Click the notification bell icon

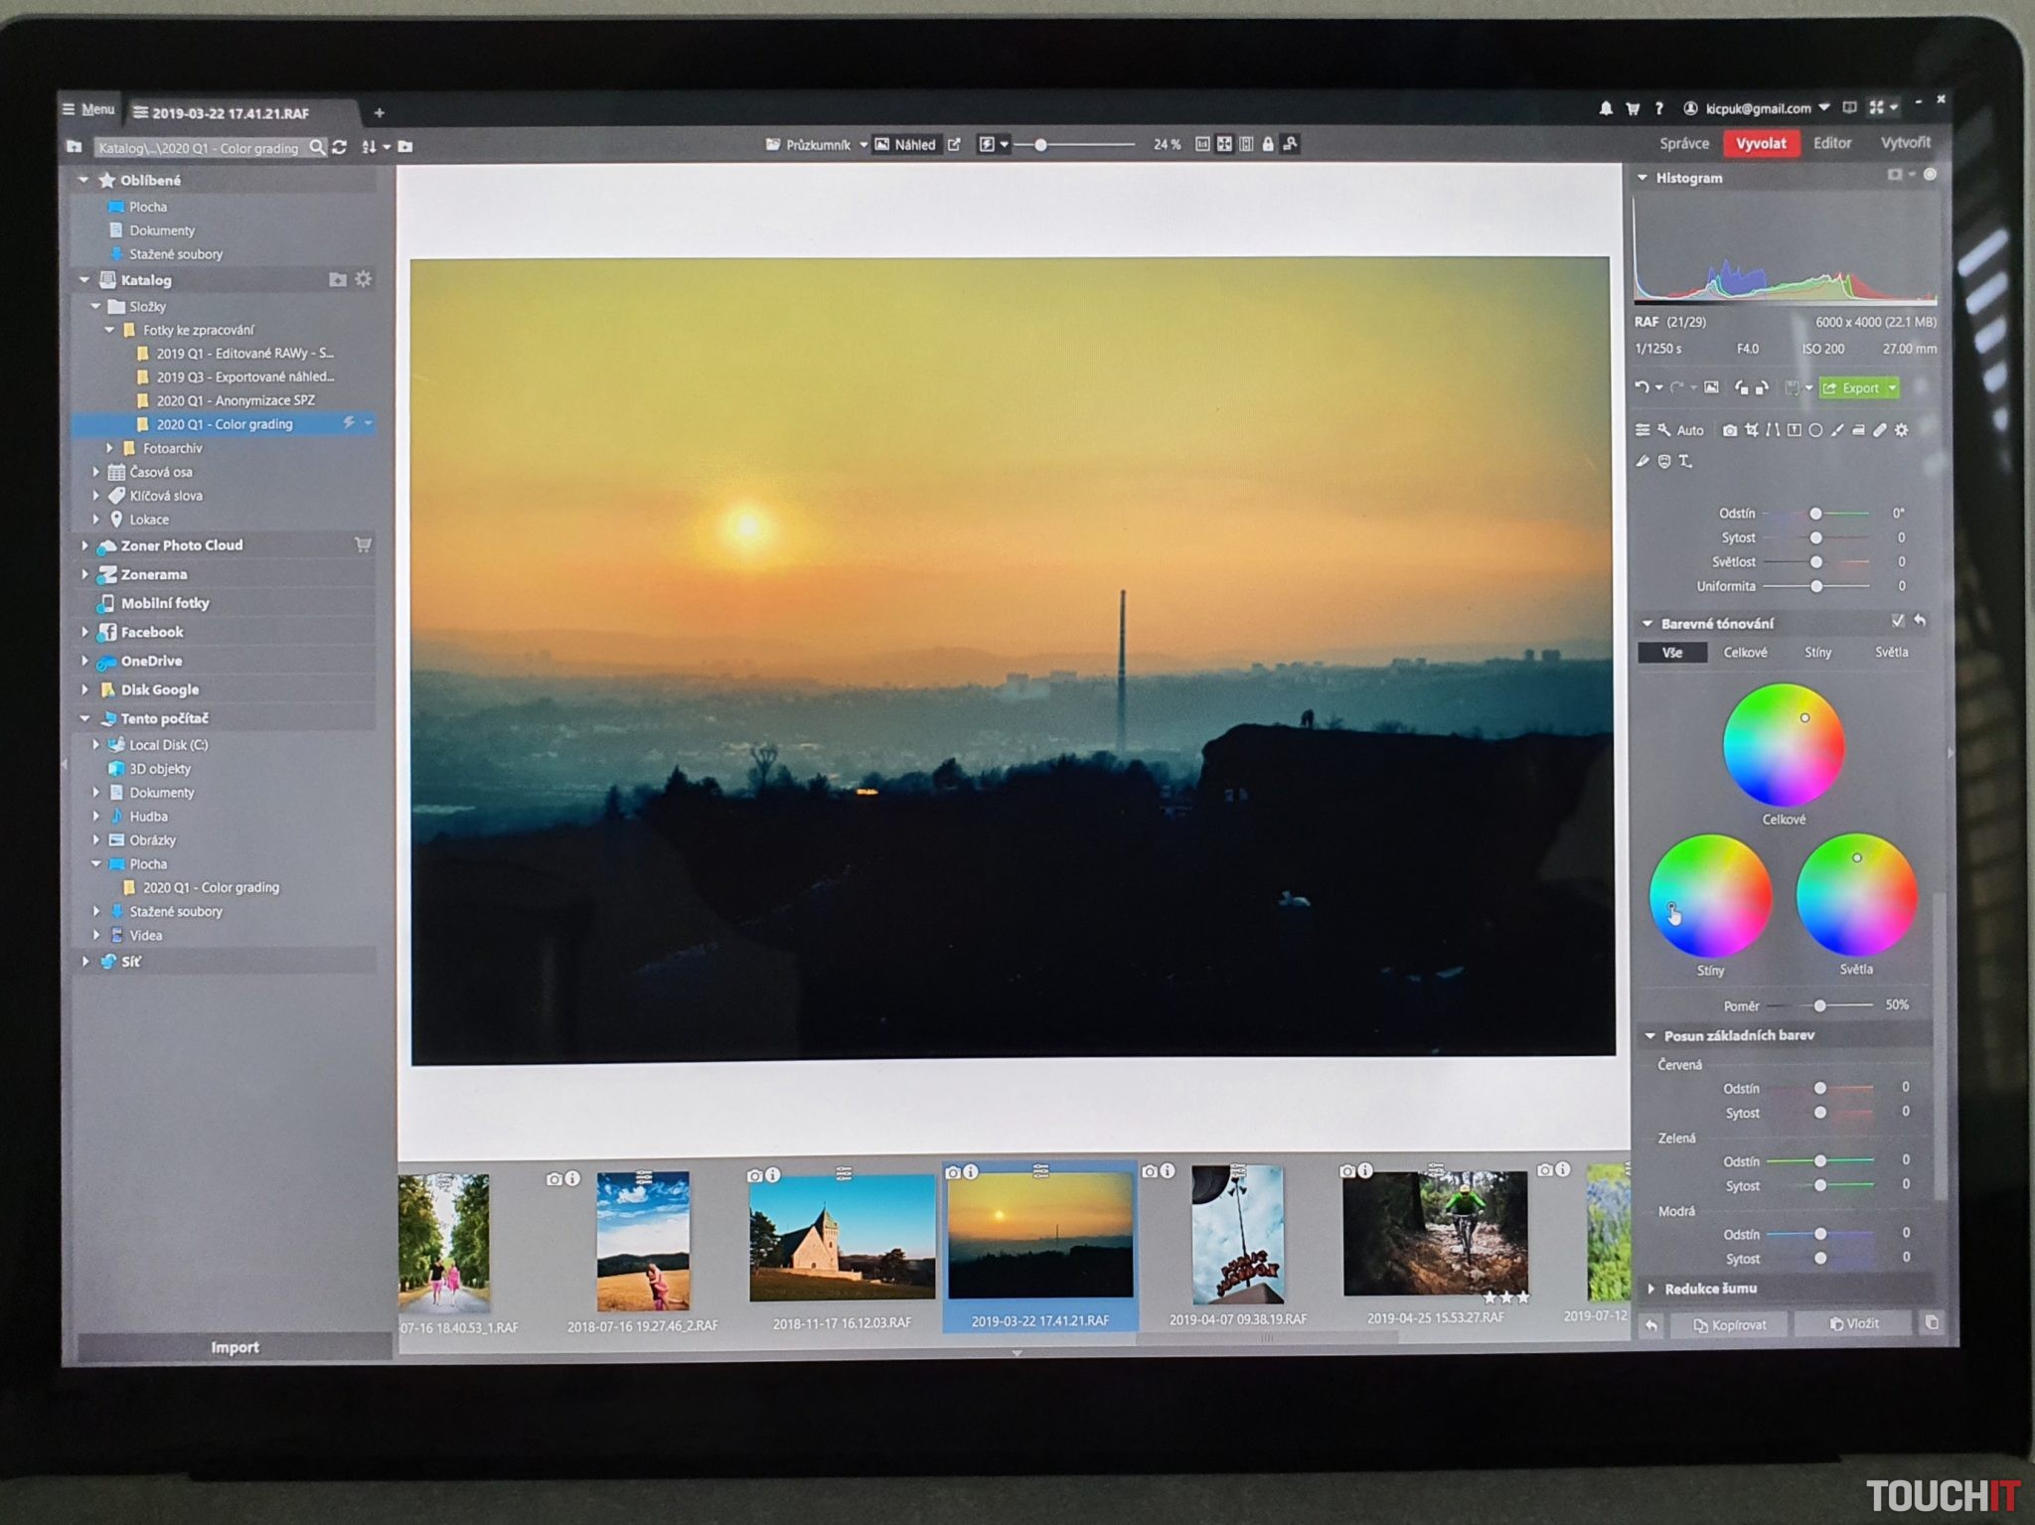tap(1606, 108)
